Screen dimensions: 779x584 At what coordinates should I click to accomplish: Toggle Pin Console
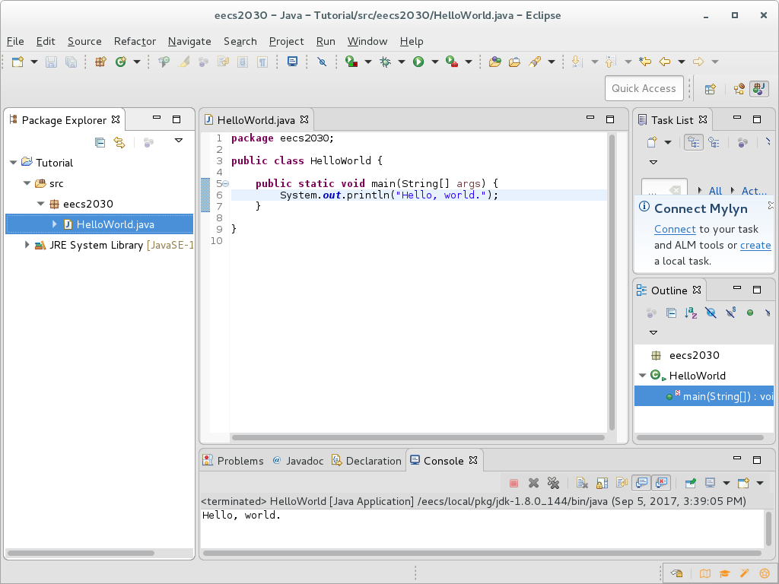(690, 483)
